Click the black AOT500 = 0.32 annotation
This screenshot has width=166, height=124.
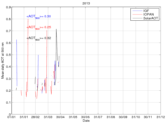click(39, 38)
